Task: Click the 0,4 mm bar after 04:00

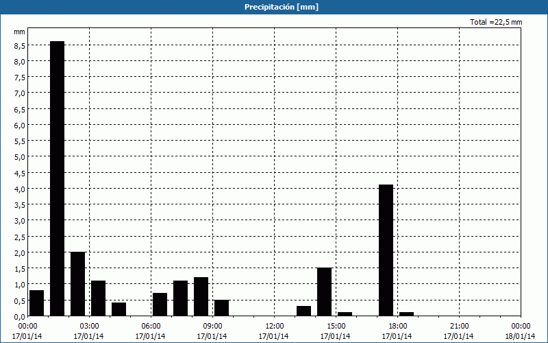Action: pos(119,309)
